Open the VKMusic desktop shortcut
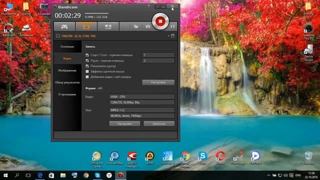This screenshot has width=320, height=180. coord(167,158)
